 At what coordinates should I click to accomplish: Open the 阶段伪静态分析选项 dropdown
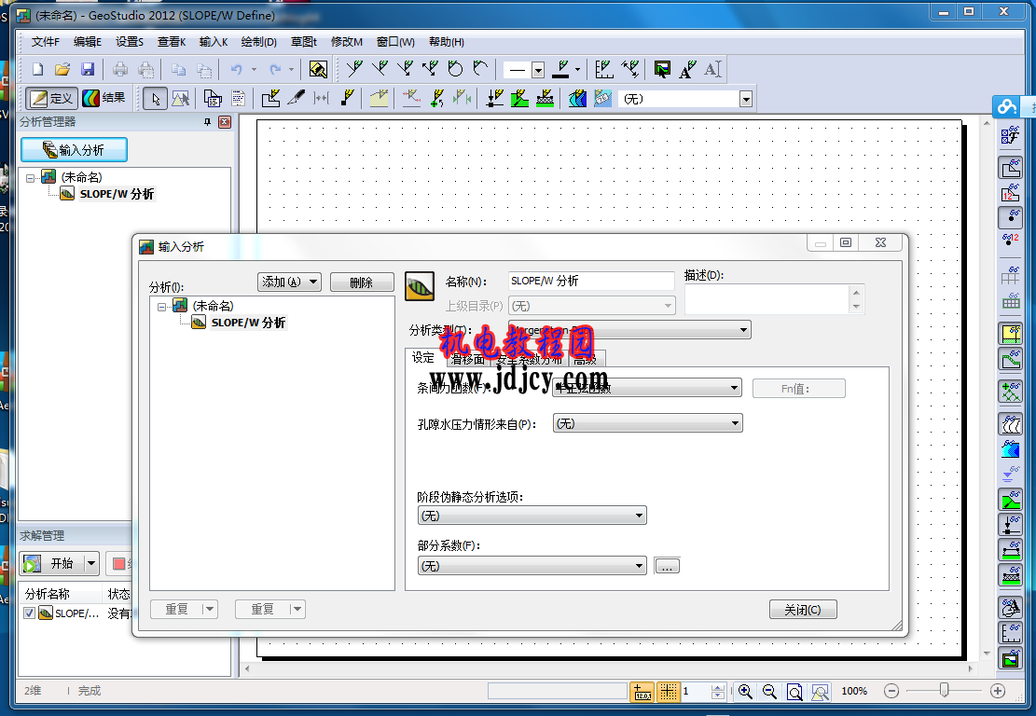[532, 516]
